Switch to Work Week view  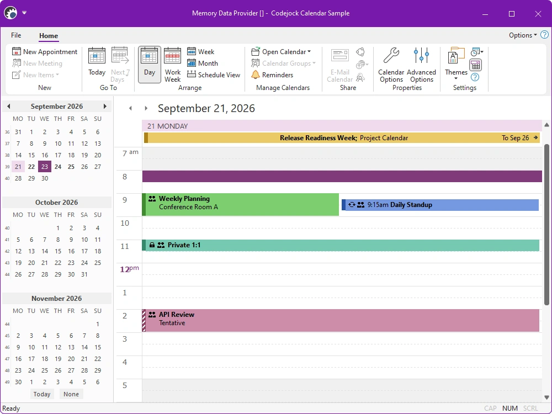point(172,65)
